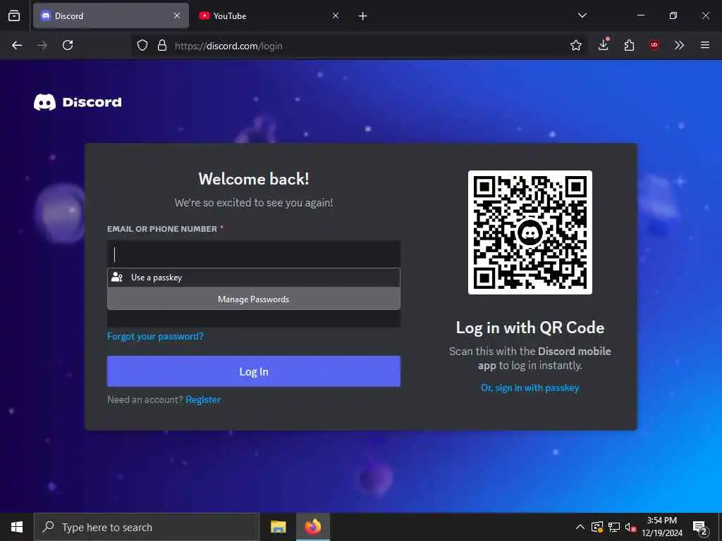Screen dimensions: 722x541
Task: Open the clock showing 3:54 PM
Action: (662, 527)
